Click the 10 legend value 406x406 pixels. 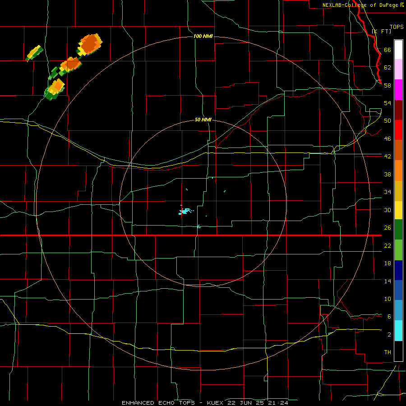pyautogui.click(x=388, y=299)
